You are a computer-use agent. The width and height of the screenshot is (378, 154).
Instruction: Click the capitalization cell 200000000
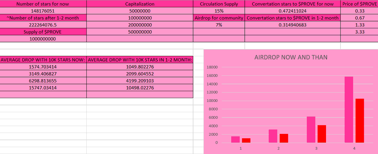coord(140,25)
